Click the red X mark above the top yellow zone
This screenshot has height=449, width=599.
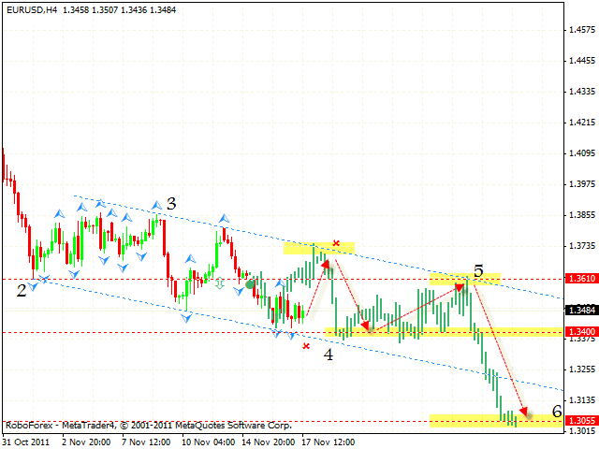pos(336,243)
